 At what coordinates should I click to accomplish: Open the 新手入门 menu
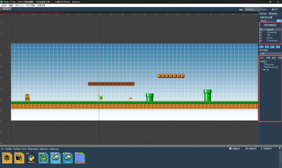pyautogui.click(x=19, y=5)
